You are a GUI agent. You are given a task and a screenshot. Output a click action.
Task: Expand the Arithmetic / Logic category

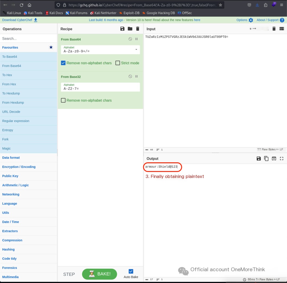(x=28, y=185)
